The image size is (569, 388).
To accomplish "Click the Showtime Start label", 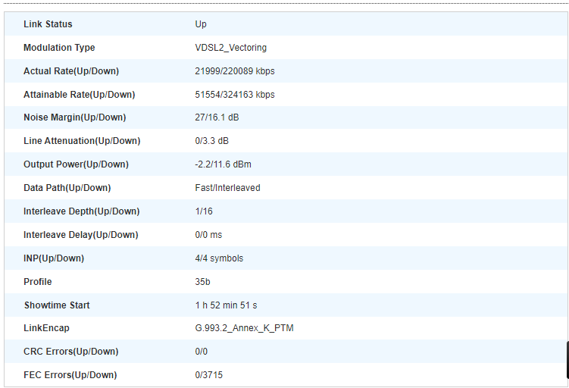I will 57,305.
